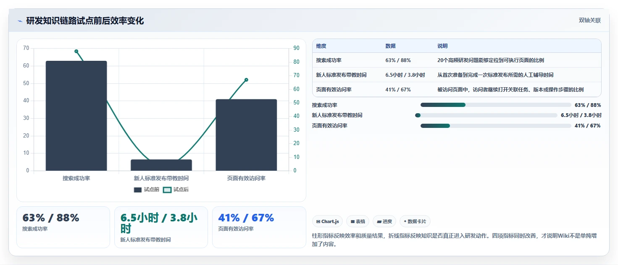Select the 数据卡片 tag chip
This screenshot has width=618, height=265.
pyautogui.click(x=415, y=221)
